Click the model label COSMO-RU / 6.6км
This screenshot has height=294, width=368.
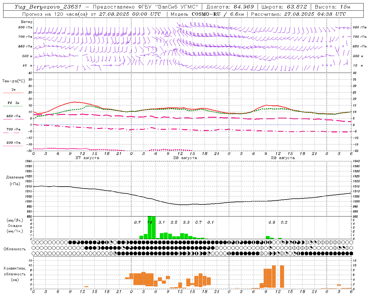click(x=218, y=14)
